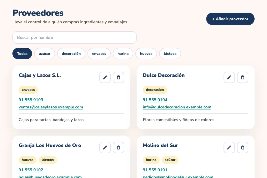This screenshot has width=267, height=178.
Task: Click the lácteos tag on Granja card
Action: tap(48, 160)
